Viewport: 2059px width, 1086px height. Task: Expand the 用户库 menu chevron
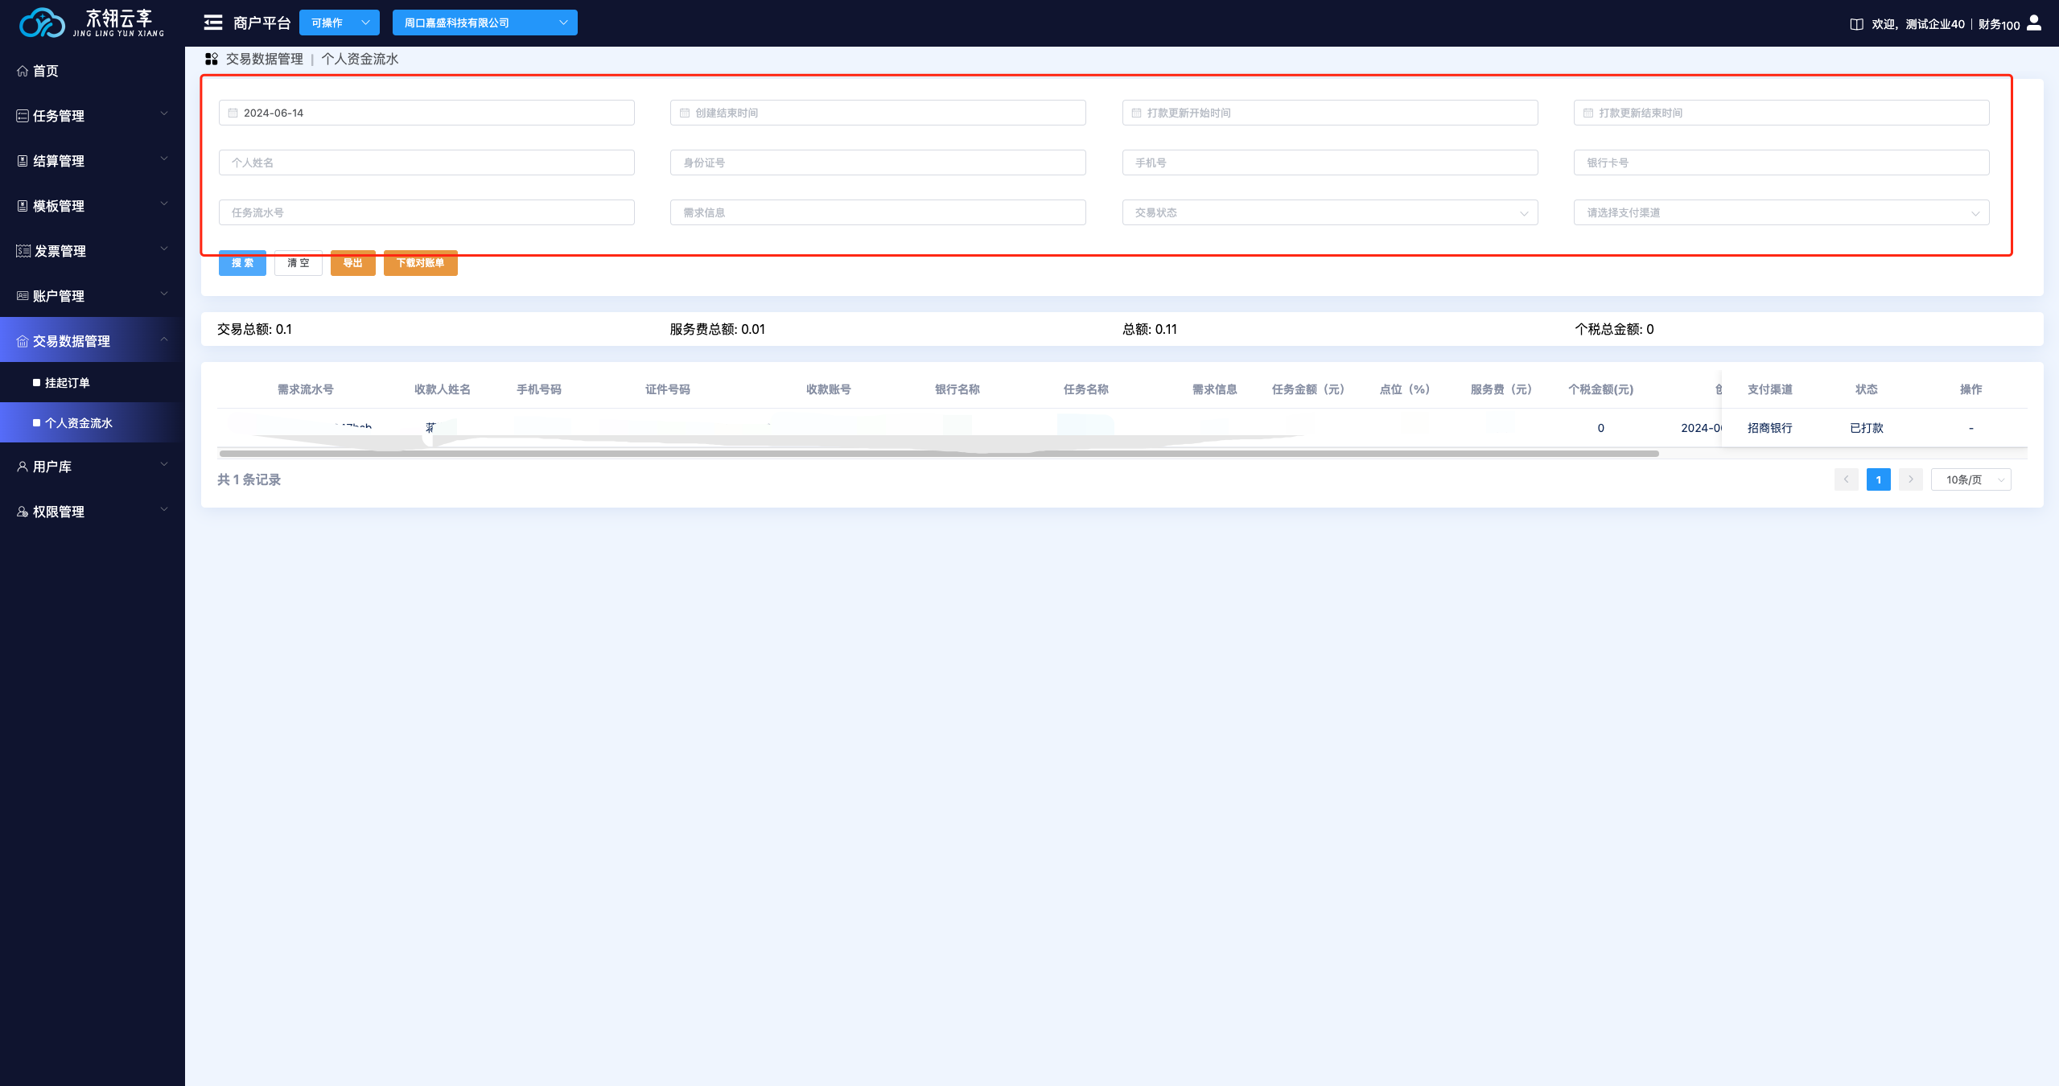[164, 465]
